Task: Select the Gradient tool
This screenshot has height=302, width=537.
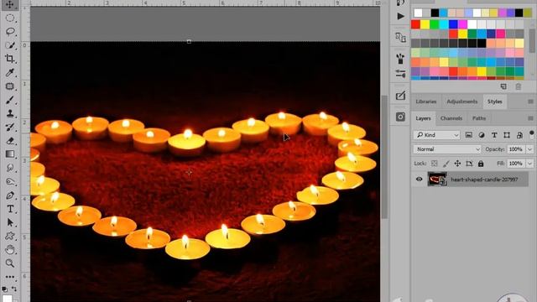Action: (9, 154)
